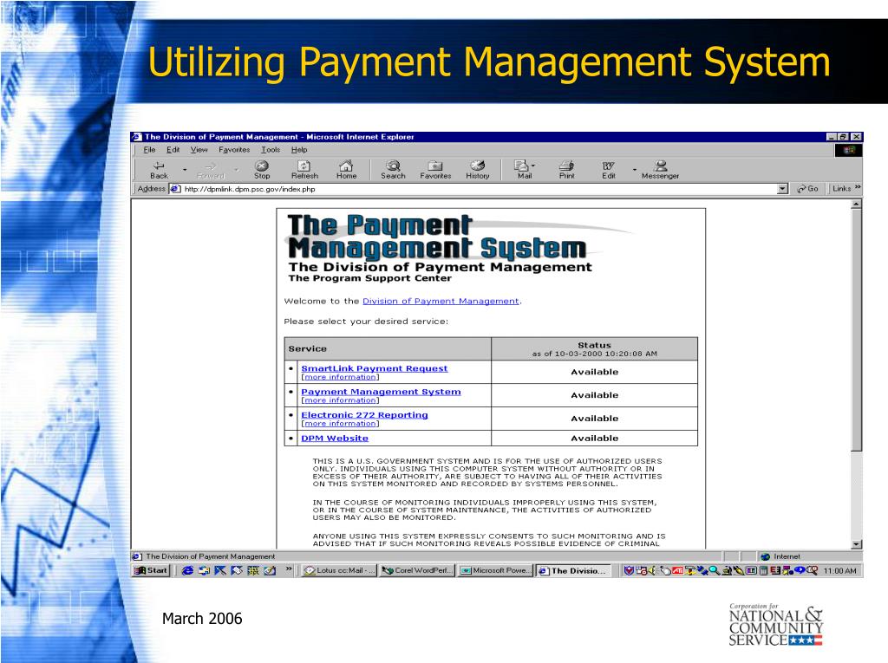Click the Go button
Image resolution: width=888 pixels, height=663 pixels.
click(807, 189)
